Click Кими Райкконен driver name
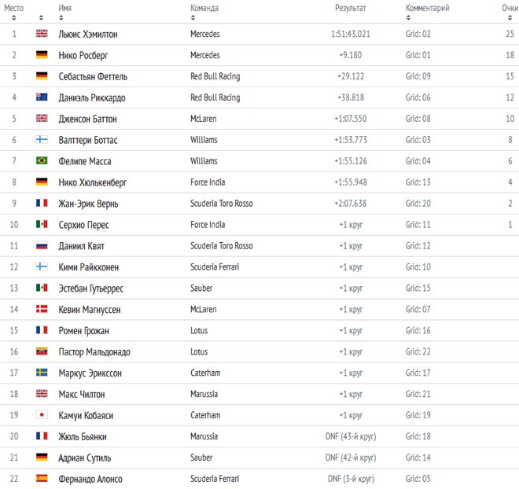Viewport: 519px width, 489px height. pyautogui.click(x=89, y=267)
